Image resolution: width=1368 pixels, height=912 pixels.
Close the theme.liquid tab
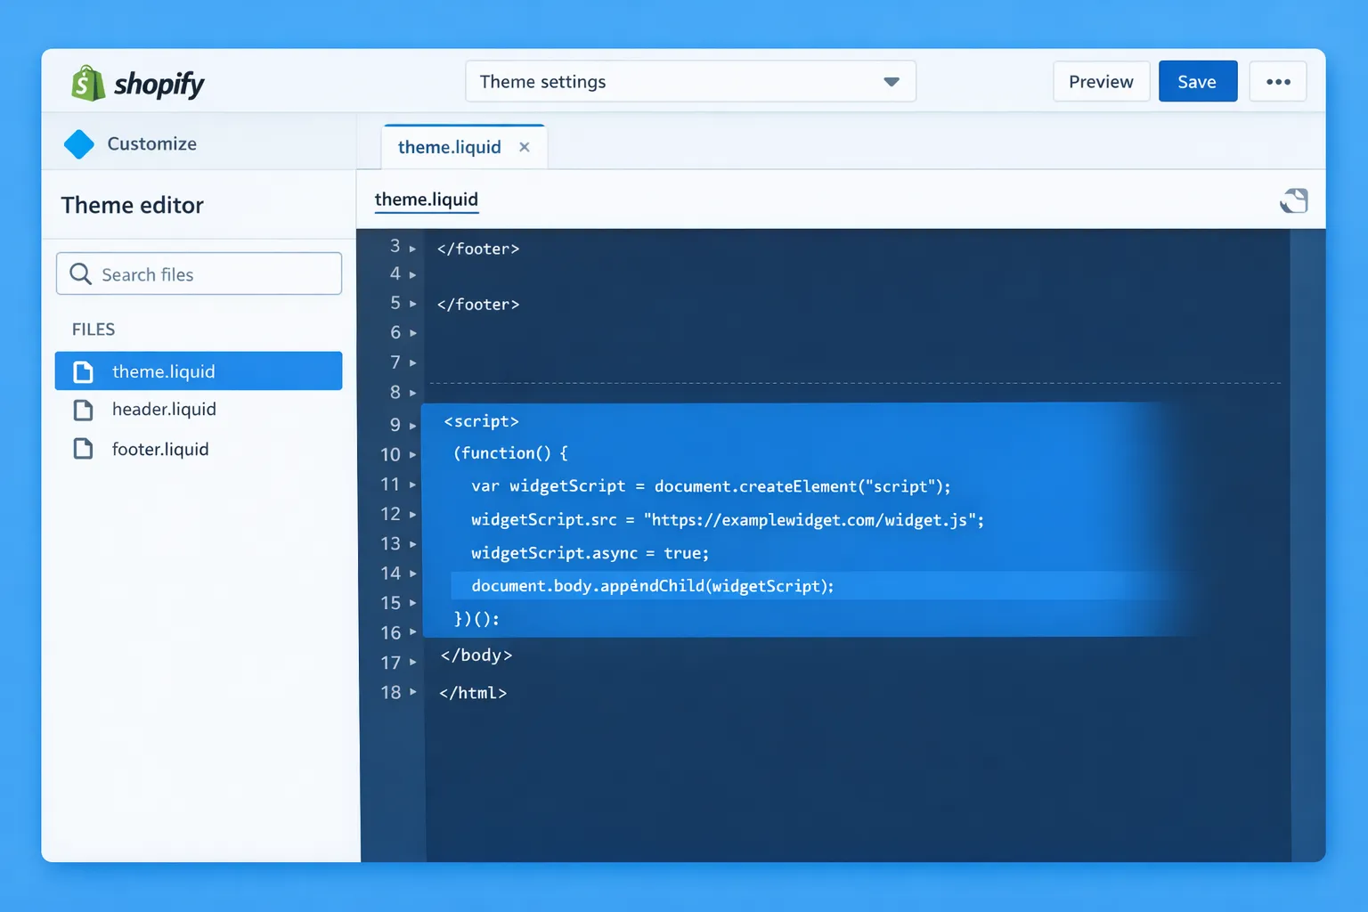click(525, 146)
